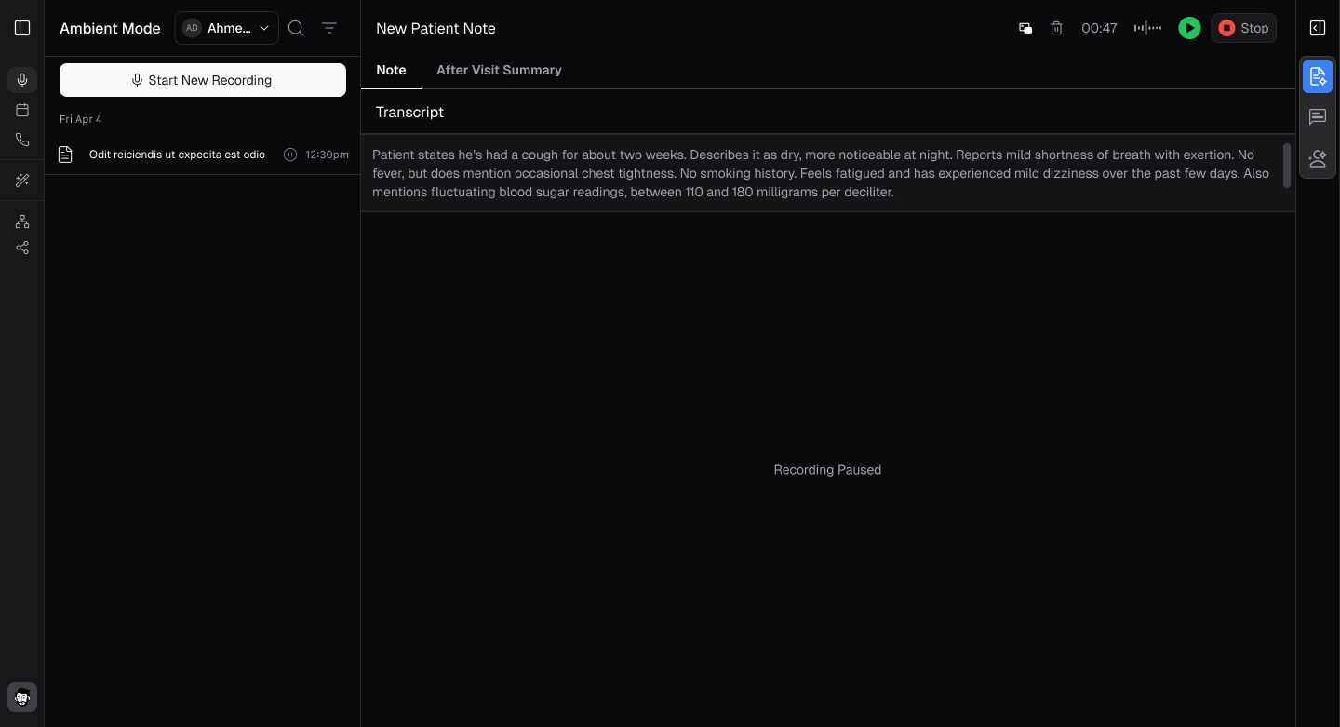Collapse the right side panel icon

[x=1318, y=28]
